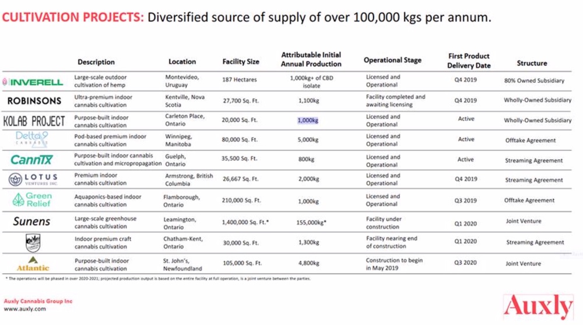Click the Location column header
This screenshot has width=583, height=325.
click(182, 62)
